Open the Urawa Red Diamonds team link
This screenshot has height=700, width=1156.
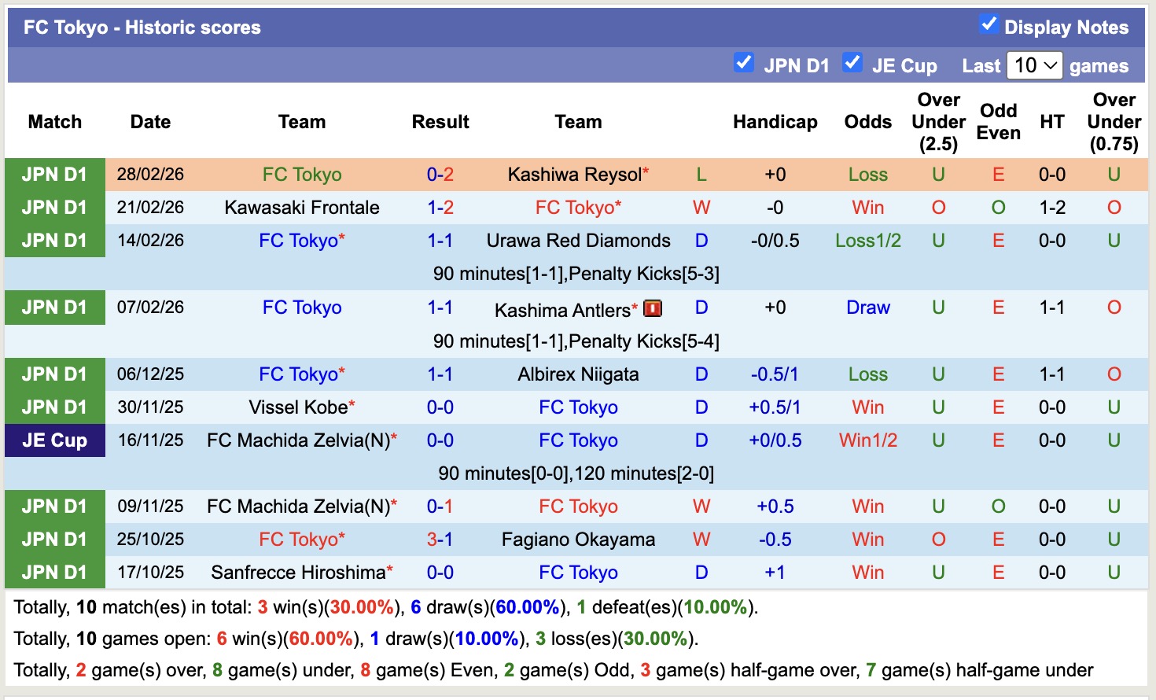(579, 241)
